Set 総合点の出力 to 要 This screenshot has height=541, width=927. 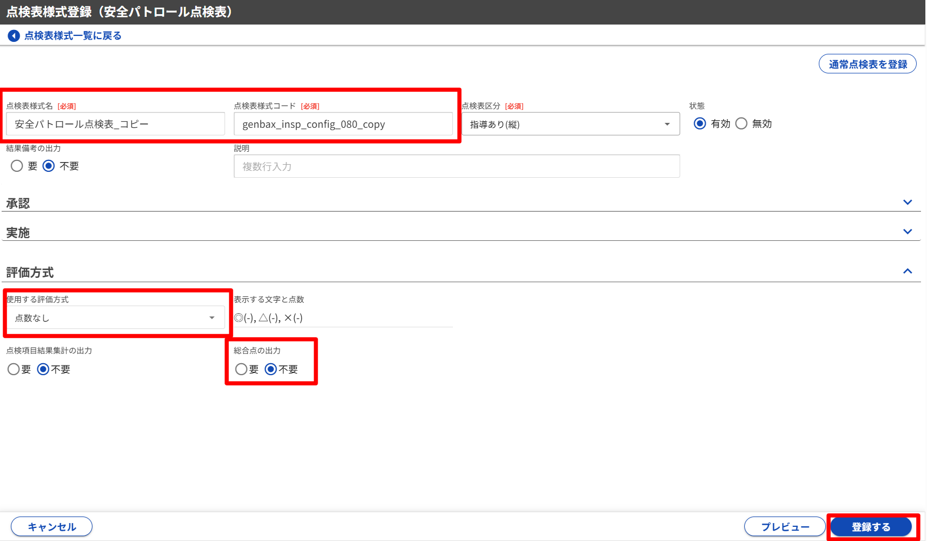(241, 369)
